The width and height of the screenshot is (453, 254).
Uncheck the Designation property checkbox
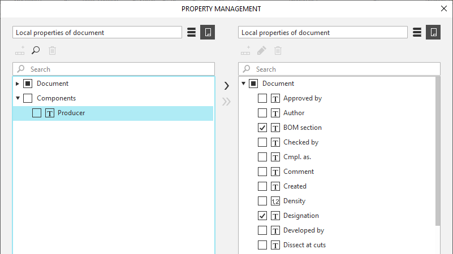pos(262,216)
